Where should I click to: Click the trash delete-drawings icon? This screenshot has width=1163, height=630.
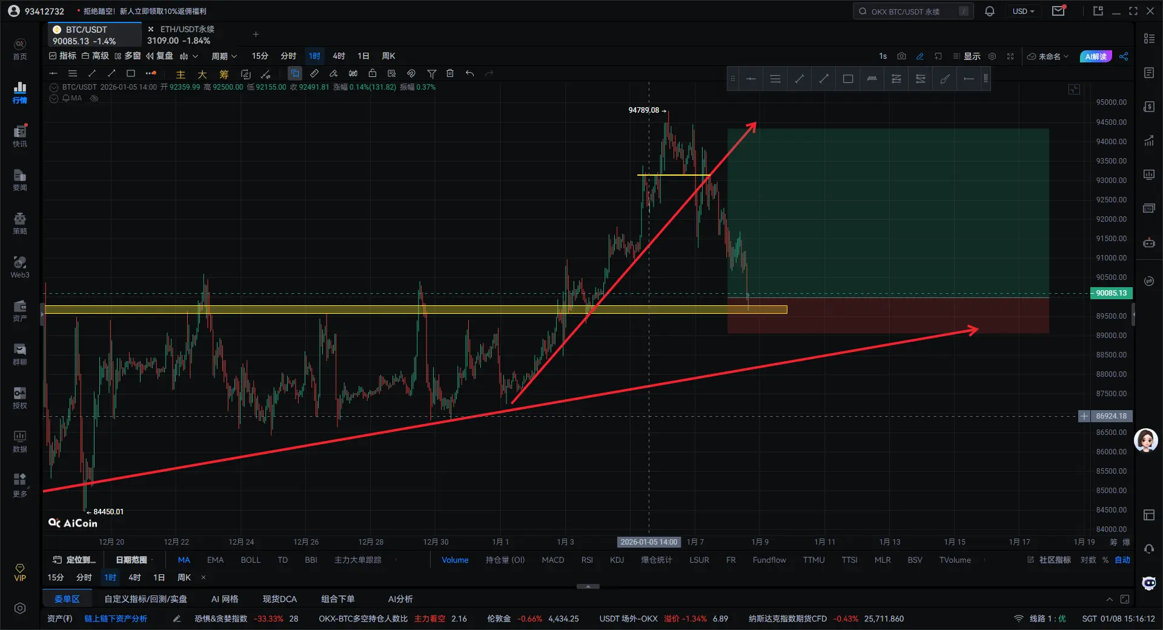pyautogui.click(x=450, y=73)
